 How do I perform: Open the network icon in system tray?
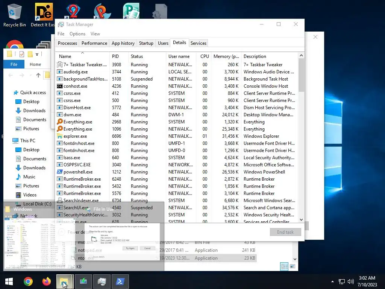[341, 281]
